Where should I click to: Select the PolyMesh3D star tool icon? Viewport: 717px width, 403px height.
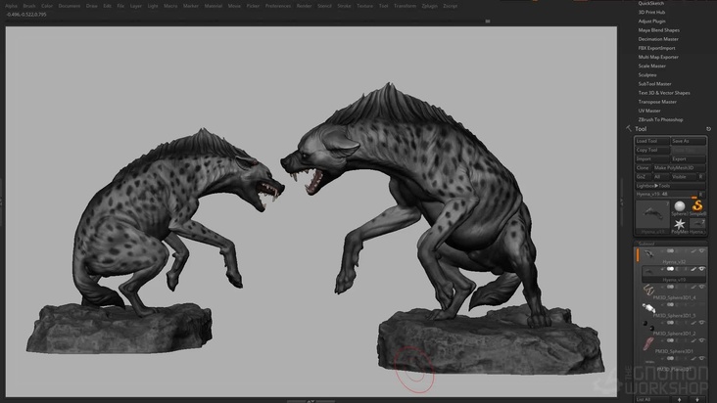tap(680, 224)
